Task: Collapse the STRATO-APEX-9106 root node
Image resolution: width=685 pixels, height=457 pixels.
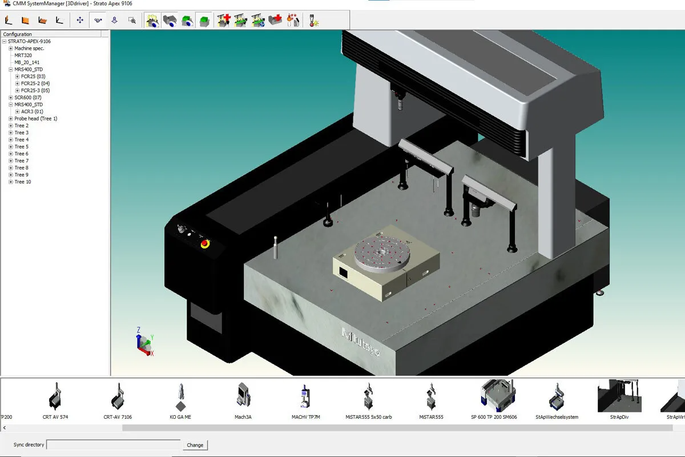Action: click(x=4, y=42)
